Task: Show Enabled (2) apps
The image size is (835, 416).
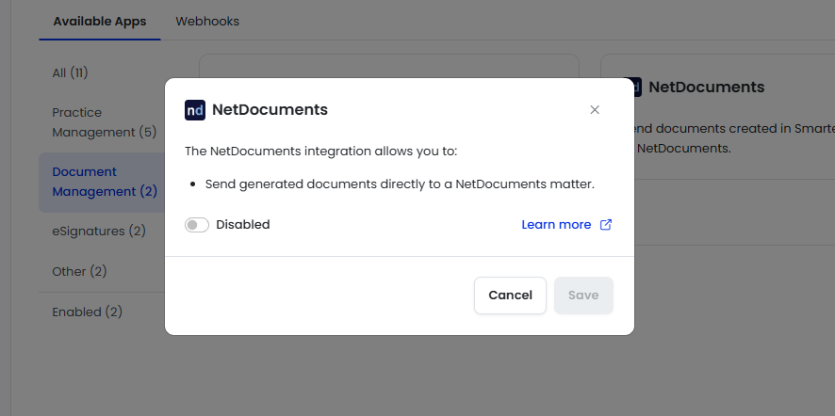Action: pos(87,312)
